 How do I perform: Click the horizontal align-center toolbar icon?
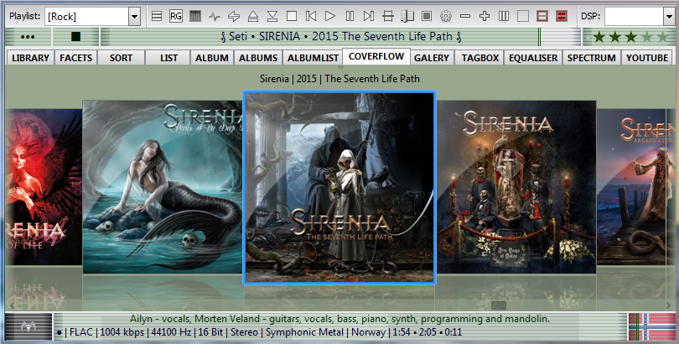388,17
